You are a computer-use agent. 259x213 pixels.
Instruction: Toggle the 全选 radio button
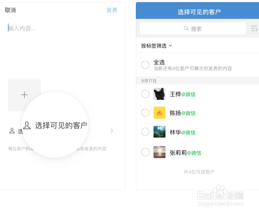pyautogui.click(x=145, y=65)
